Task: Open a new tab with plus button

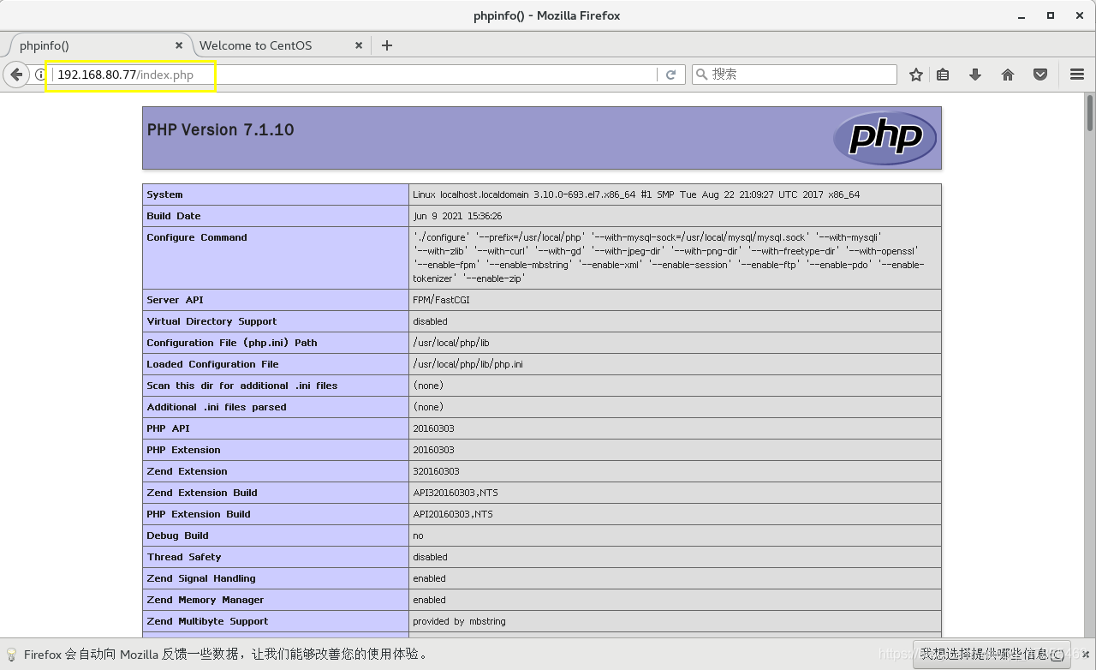Action: tap(387, 45)
